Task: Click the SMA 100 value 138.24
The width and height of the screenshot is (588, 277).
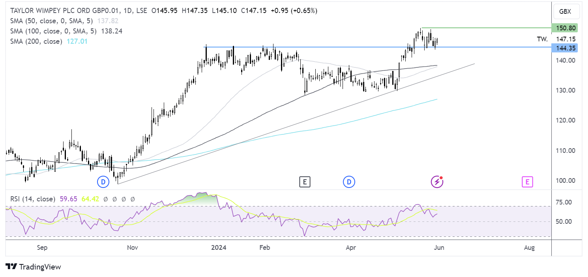Action: (112, 31)
